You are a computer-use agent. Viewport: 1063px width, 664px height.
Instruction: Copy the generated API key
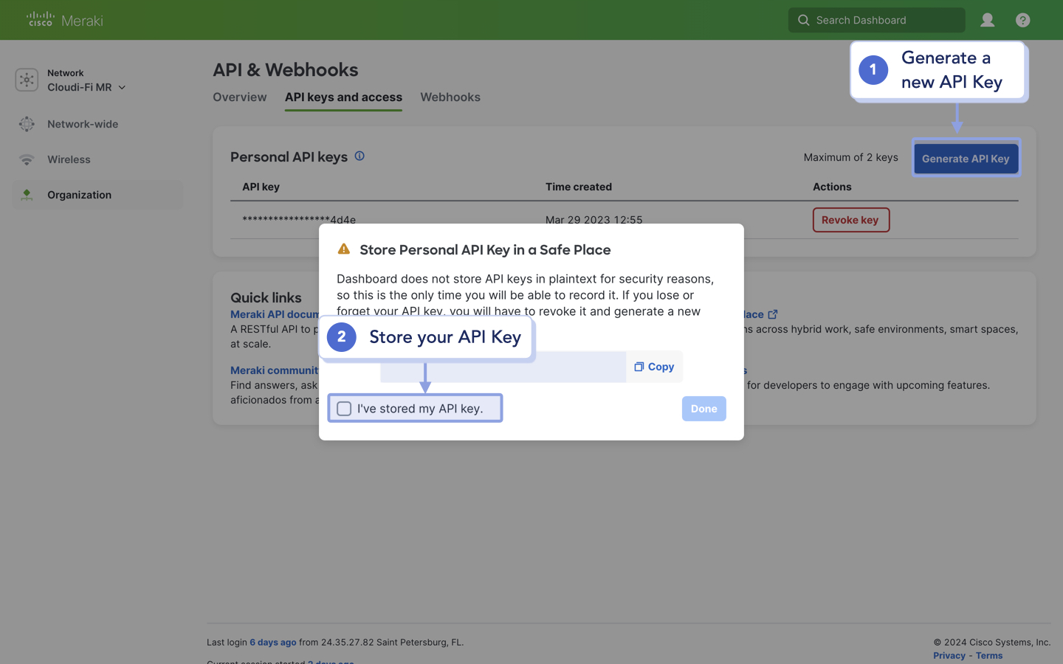(654, 366)
